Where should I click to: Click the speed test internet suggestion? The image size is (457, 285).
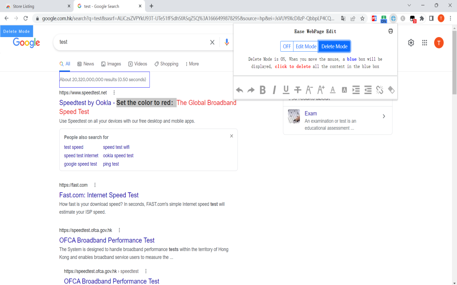coord(81,156)
